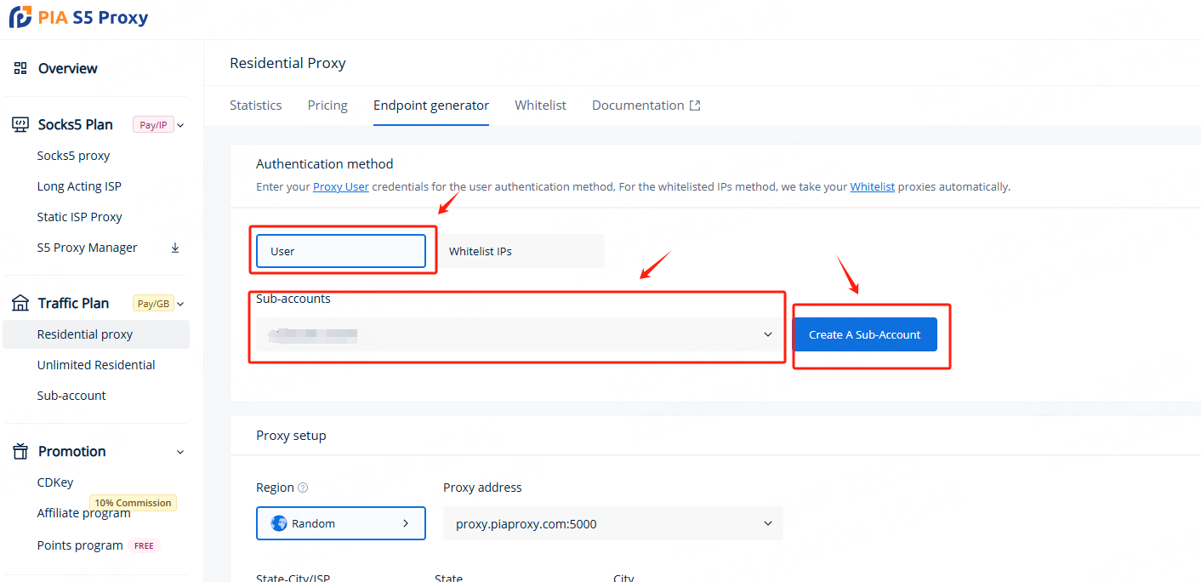Open Affiliate program in the sidebar
The image size is (1201, 582).
click(x=84, y=513)
